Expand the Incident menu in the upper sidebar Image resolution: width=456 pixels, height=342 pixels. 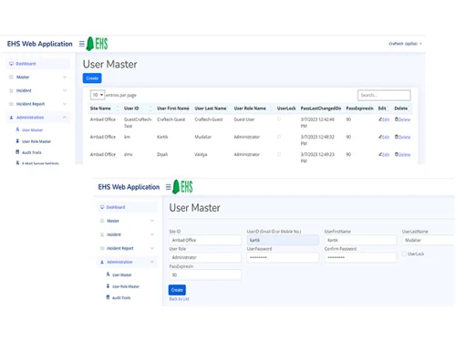tap(38, 90)
